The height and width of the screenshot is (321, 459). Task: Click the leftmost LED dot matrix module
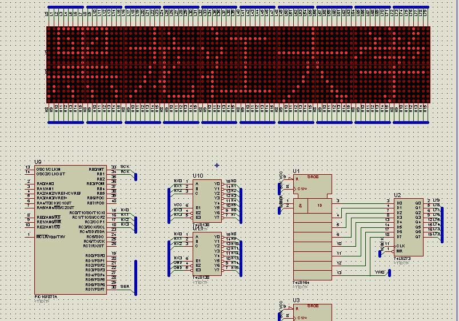65,64
